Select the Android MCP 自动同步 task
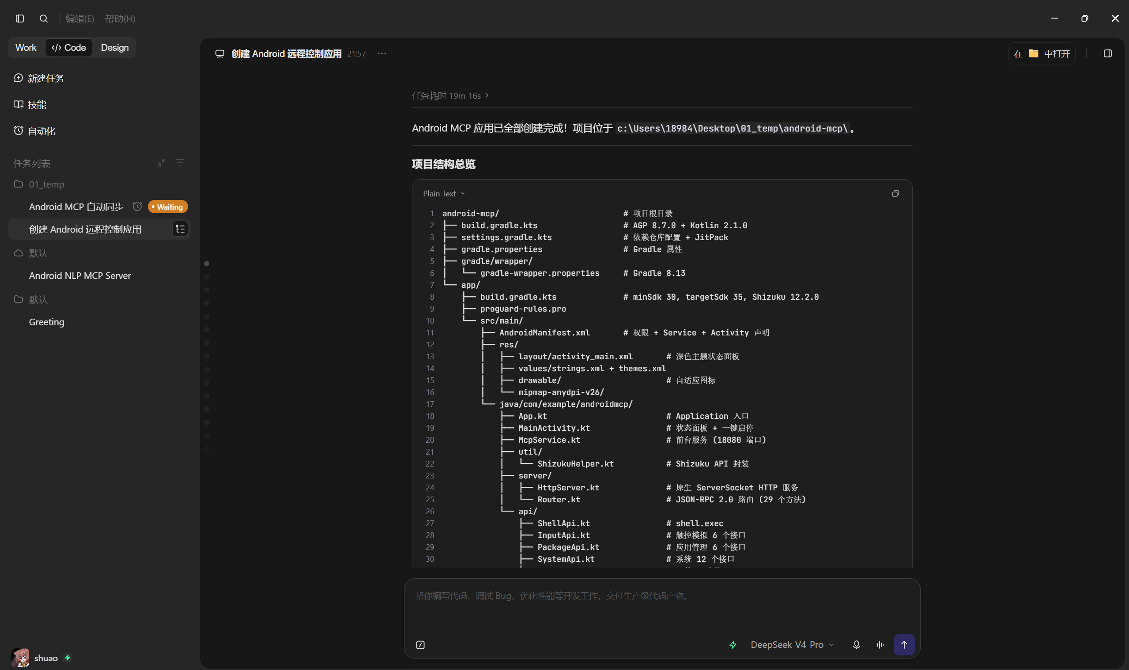 76,207
